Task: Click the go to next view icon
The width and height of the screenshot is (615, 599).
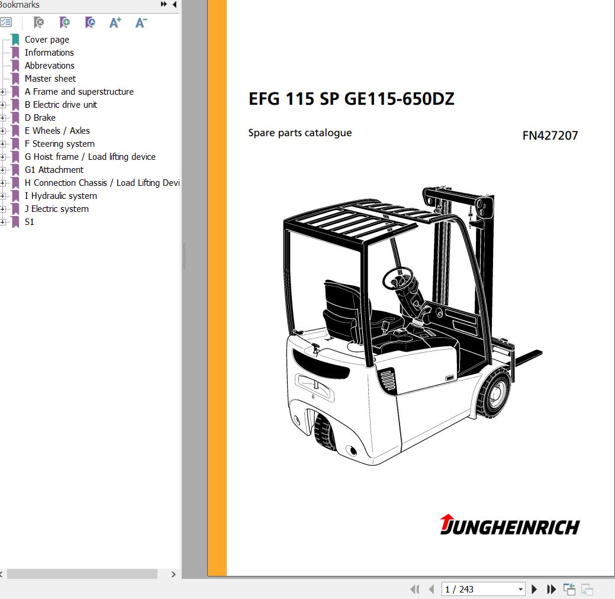Action: [x=587, y=589]
